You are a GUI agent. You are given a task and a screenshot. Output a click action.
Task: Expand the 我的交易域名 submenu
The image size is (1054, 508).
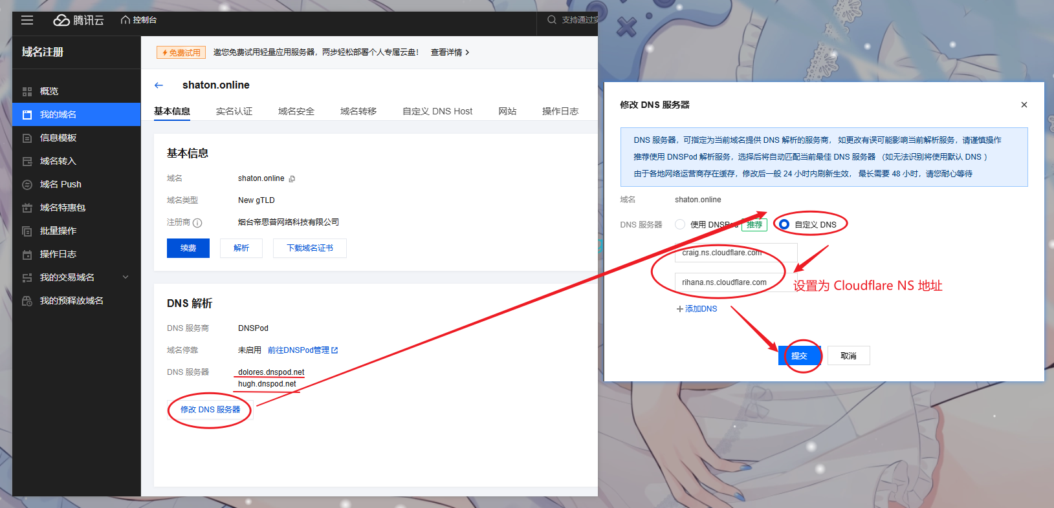(x=126, y=277)
